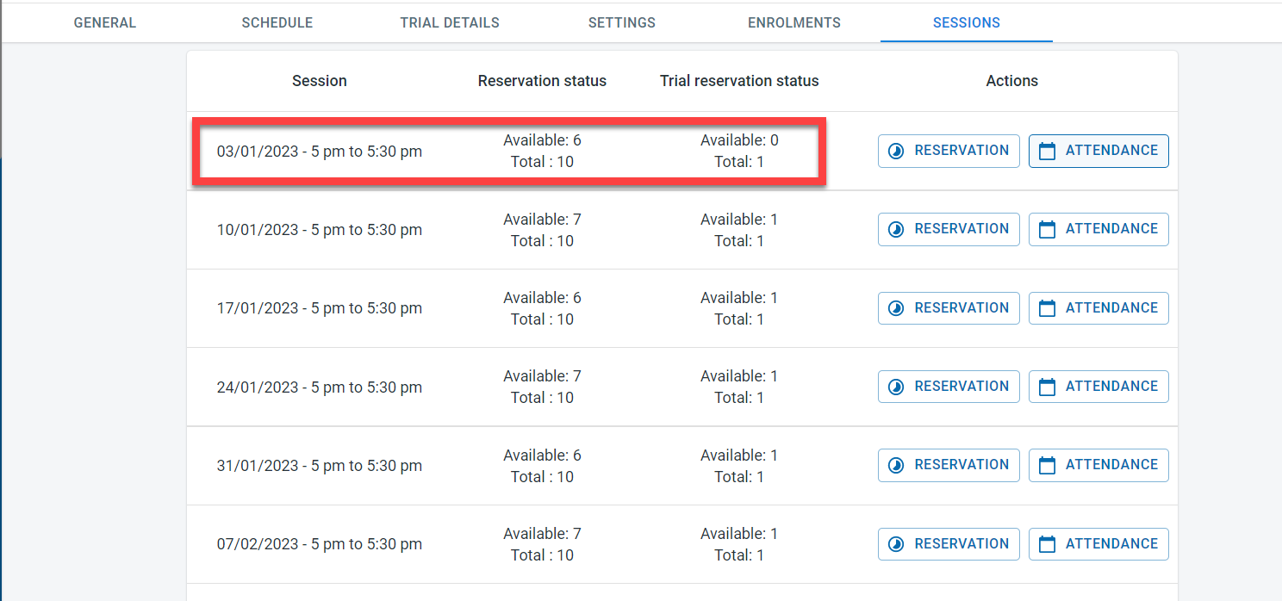Click the clock icon in the 03/01/2023 Reservation button
The image size is (1282, 601).
click(x=896, y=151)
